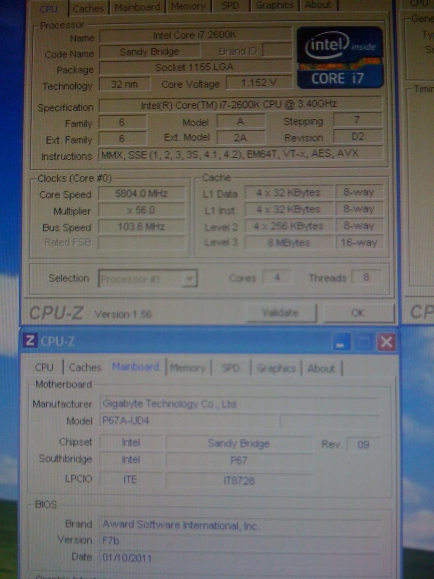Click the Chipset name 'Sandy Bridge'
This screenshot has height=579, width=434.
239,443
